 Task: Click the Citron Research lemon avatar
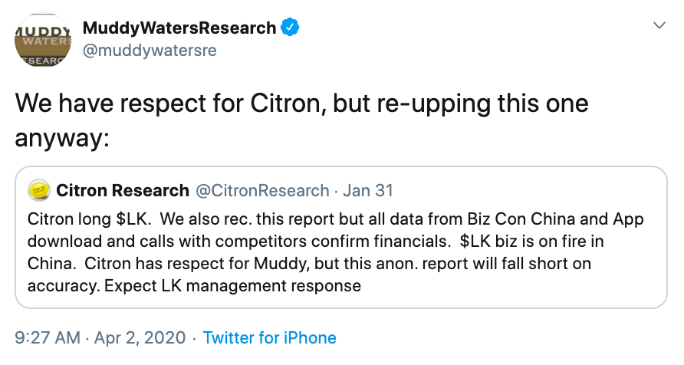39,190
